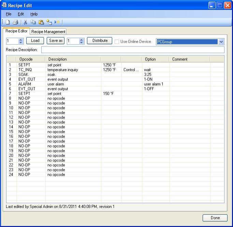Screen dimensions: 233x227
Task: Click the New recipe toolbar icon
Action: [8, 22]
